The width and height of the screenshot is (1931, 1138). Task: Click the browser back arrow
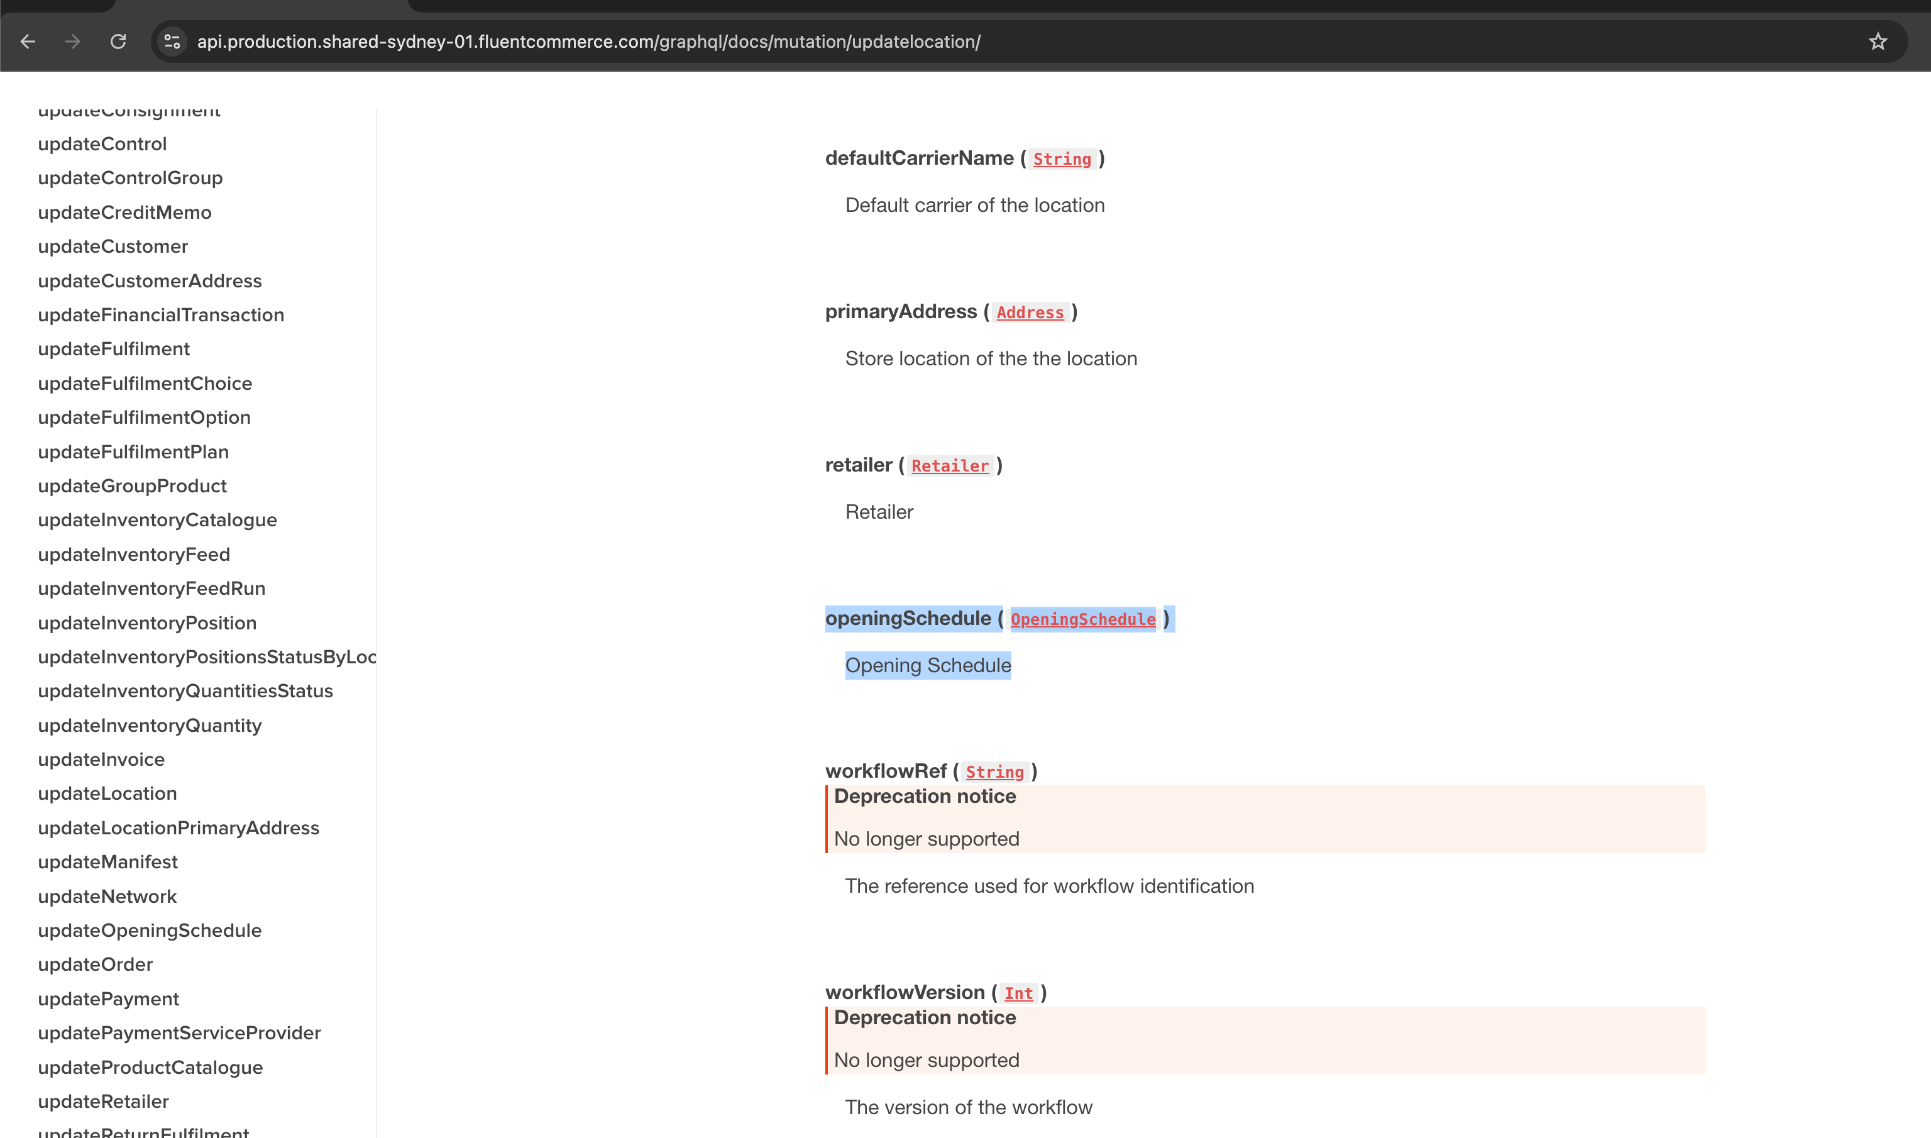point(28,41)
